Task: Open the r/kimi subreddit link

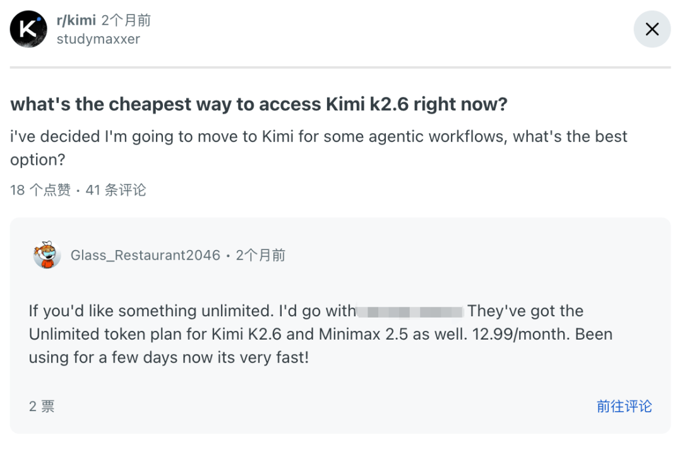Action: click(76, 20)
